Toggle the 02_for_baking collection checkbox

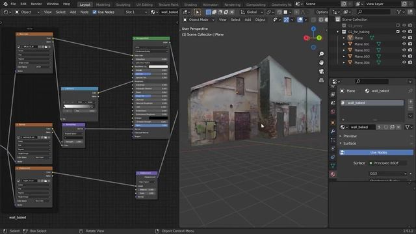pos(398,32)
